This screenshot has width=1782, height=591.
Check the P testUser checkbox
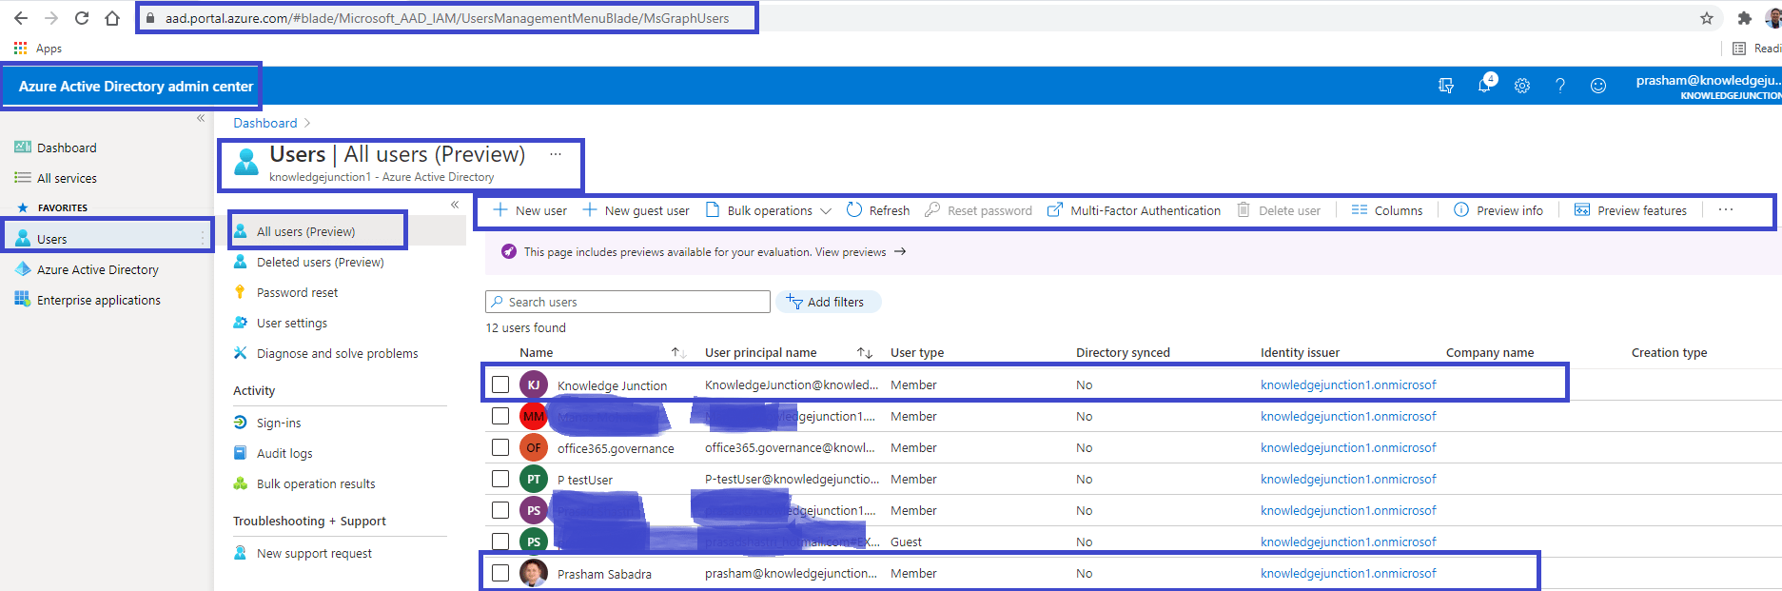[500, 479]
